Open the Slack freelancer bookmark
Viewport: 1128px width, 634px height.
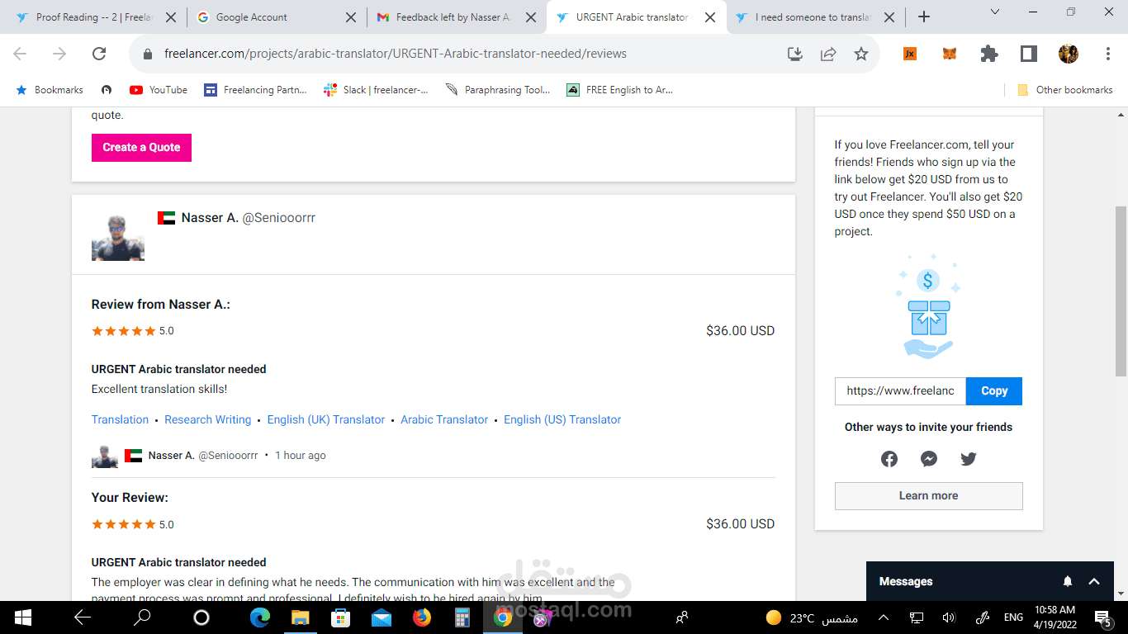tap(376, 90)
